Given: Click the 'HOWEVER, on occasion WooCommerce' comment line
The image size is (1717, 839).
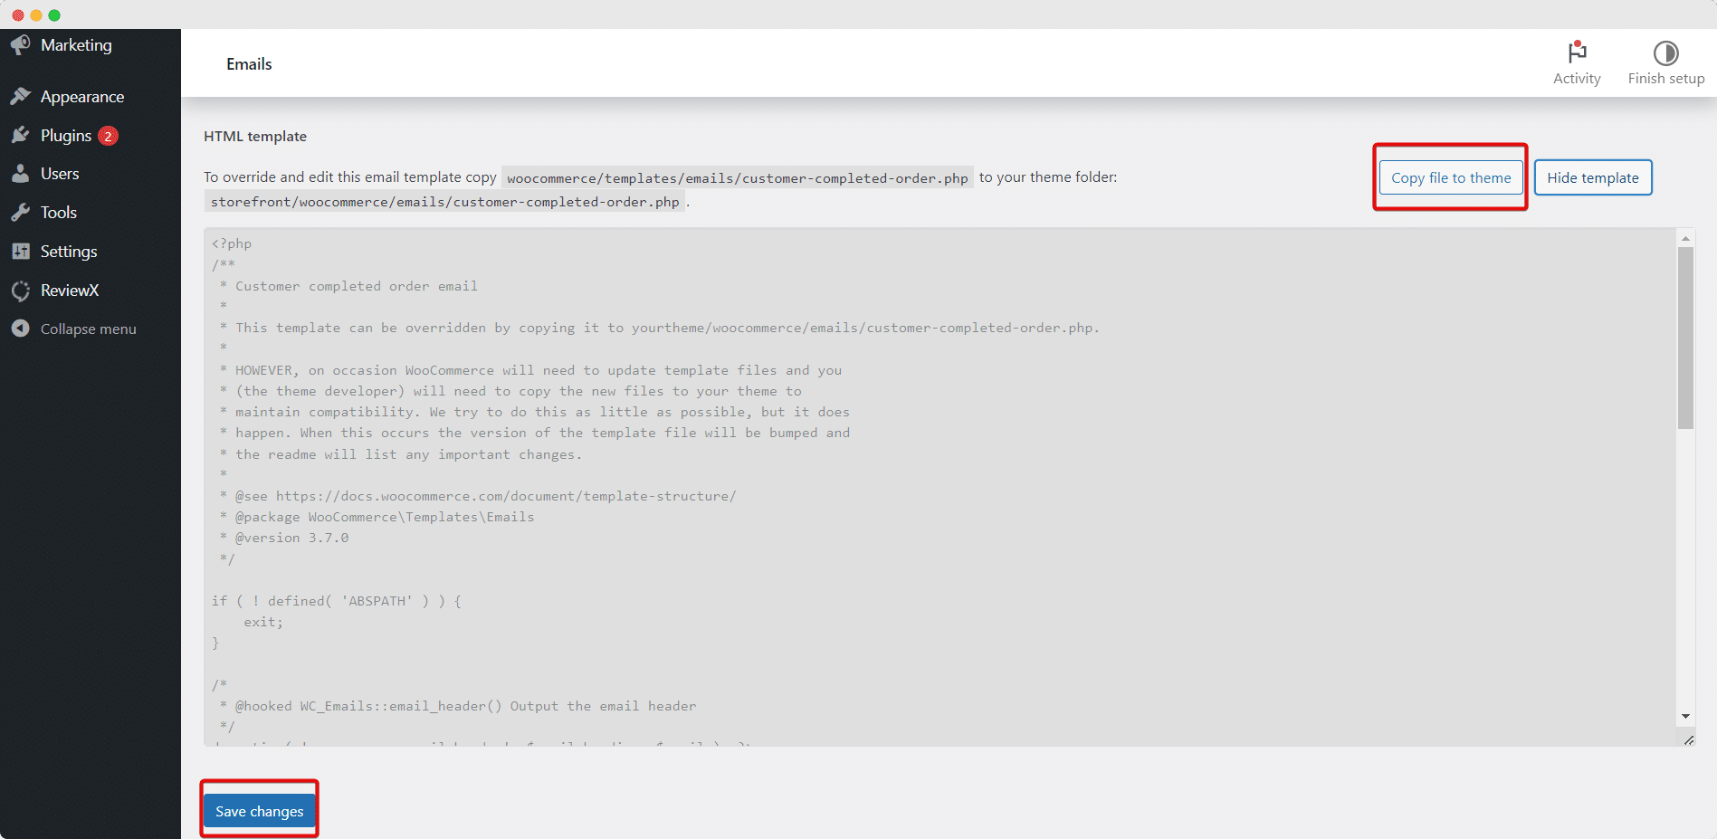Looking at the screenshot, I should click(530, 370).
